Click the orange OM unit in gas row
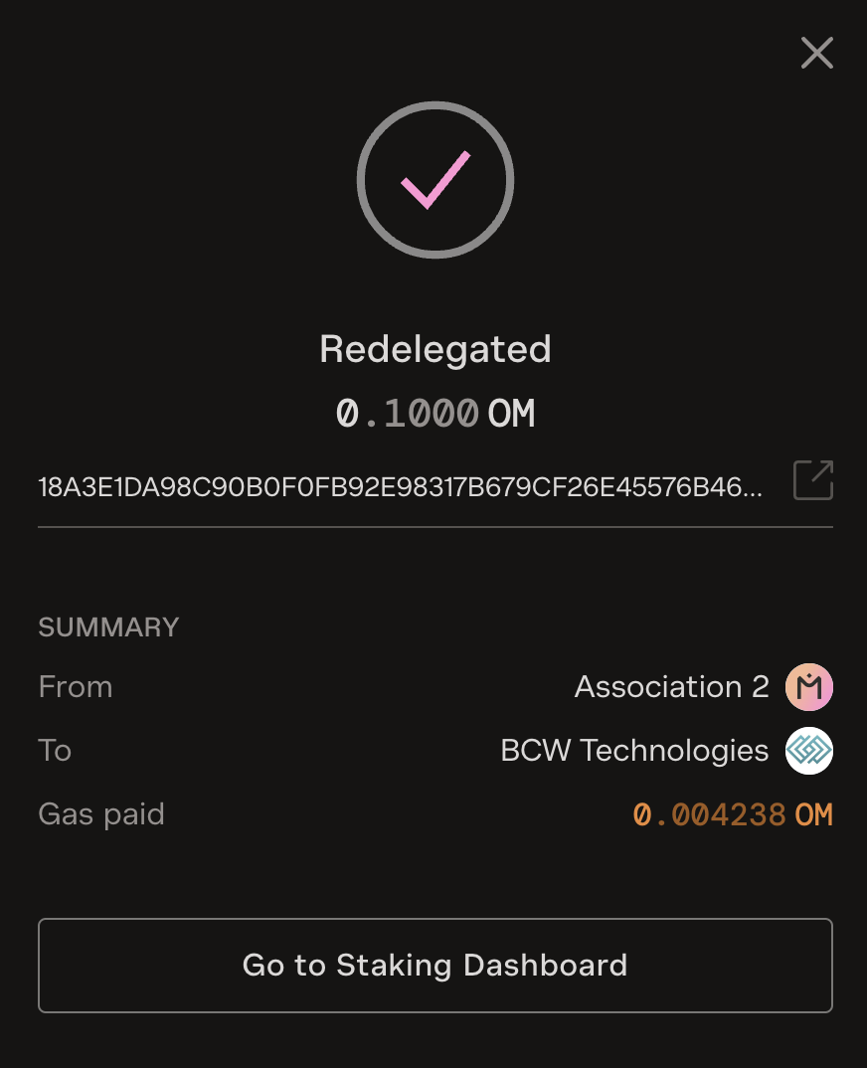The height and width of the screenshot is (1068, 867). (813, 815)
